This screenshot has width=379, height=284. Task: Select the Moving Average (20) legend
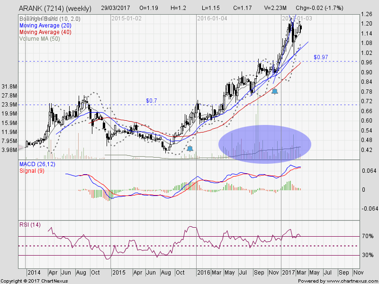45,26
